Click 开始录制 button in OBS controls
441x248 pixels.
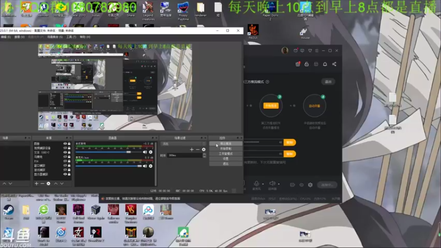point(225,149)
